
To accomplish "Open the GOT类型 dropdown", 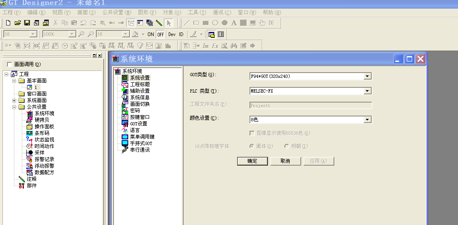I will tap(367, 76).
